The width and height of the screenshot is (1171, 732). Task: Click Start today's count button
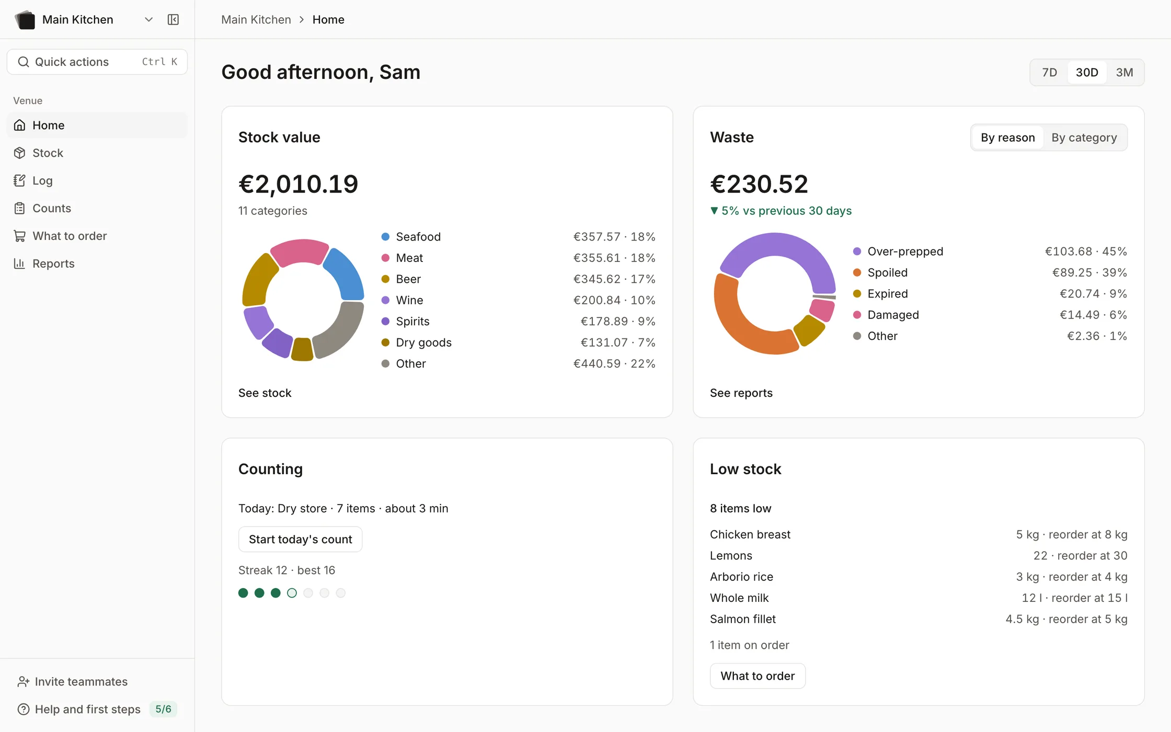(300, 539)
